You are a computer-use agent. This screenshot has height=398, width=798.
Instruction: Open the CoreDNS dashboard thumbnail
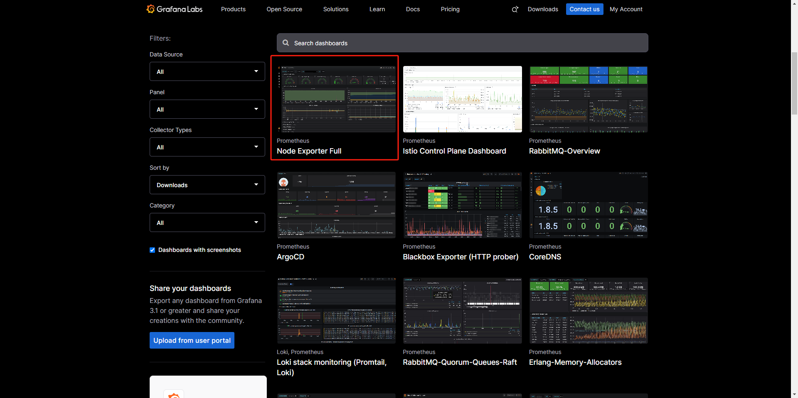tap(589, 205)
